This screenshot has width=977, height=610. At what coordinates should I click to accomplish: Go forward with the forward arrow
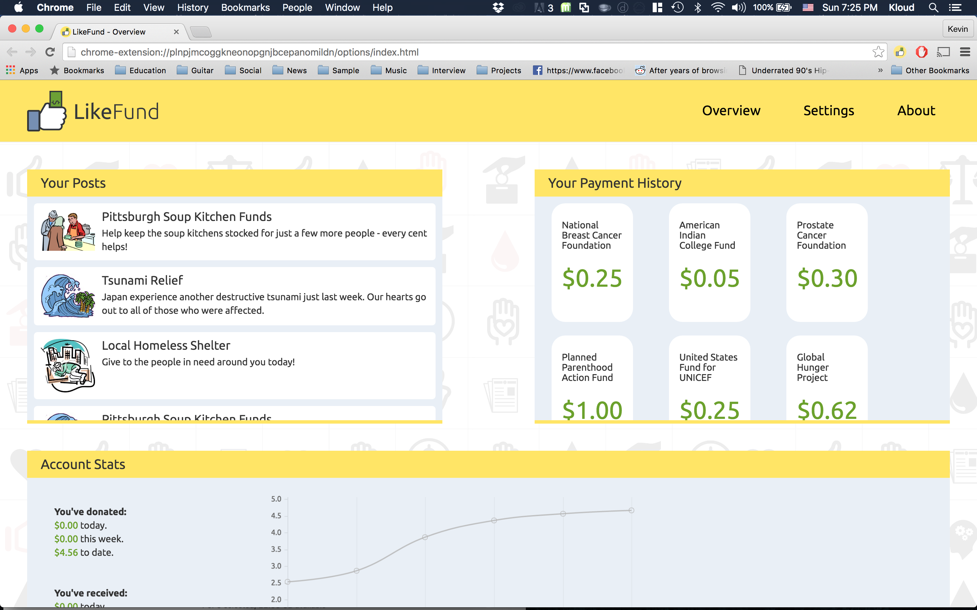tap(31, 52)
